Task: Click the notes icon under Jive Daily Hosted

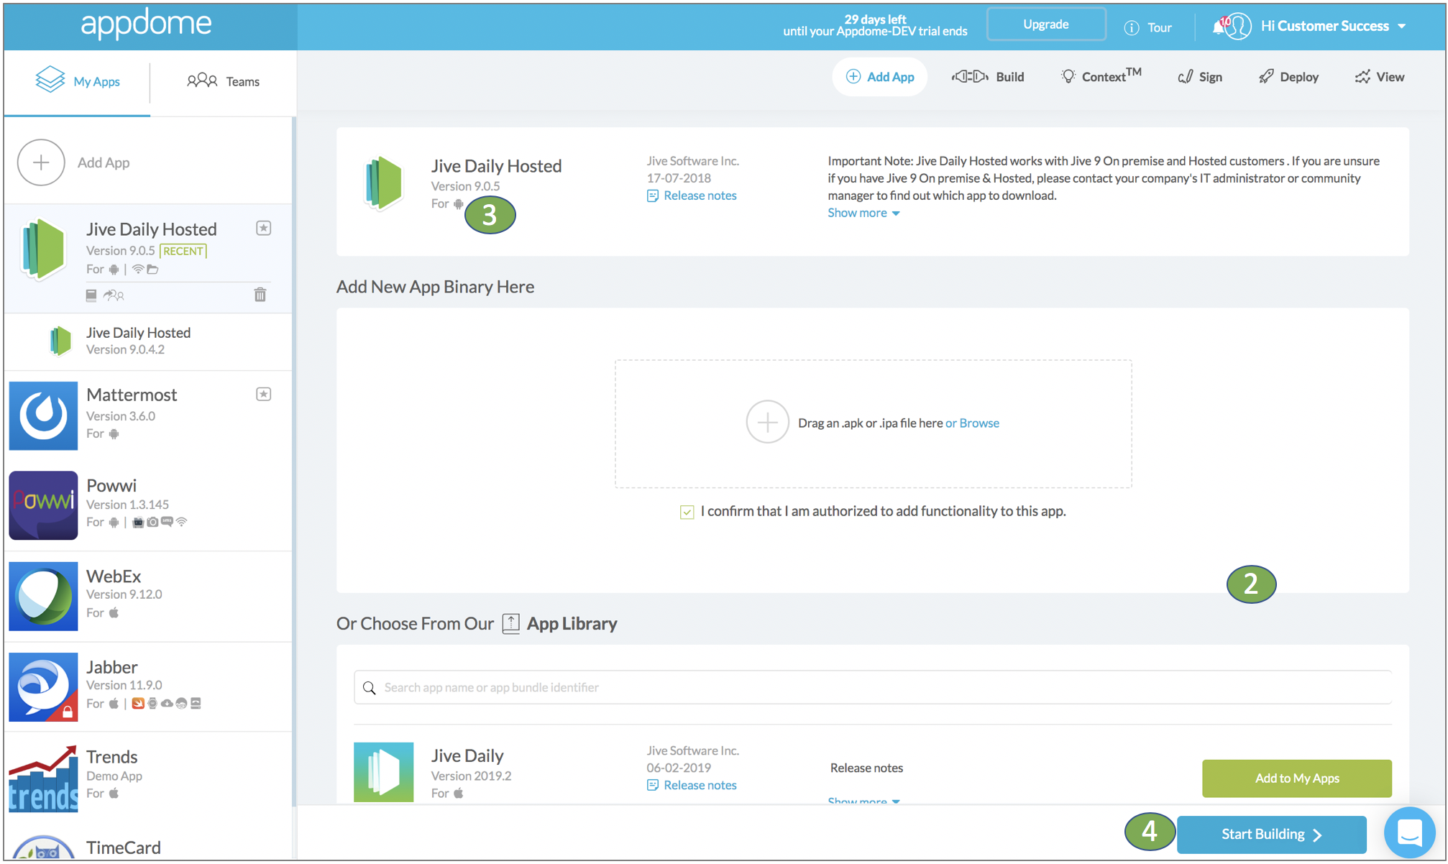Action: tap(91, 295)
